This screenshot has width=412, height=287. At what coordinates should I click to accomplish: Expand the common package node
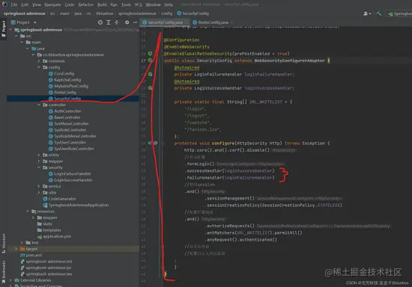click(39, 61)
